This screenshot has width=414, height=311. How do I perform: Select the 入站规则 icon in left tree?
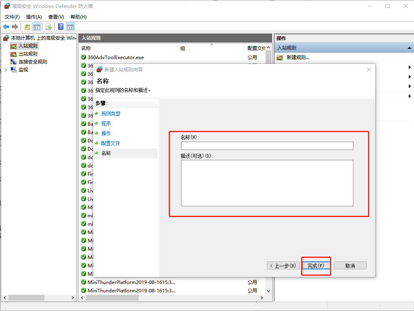pos(13,46)
